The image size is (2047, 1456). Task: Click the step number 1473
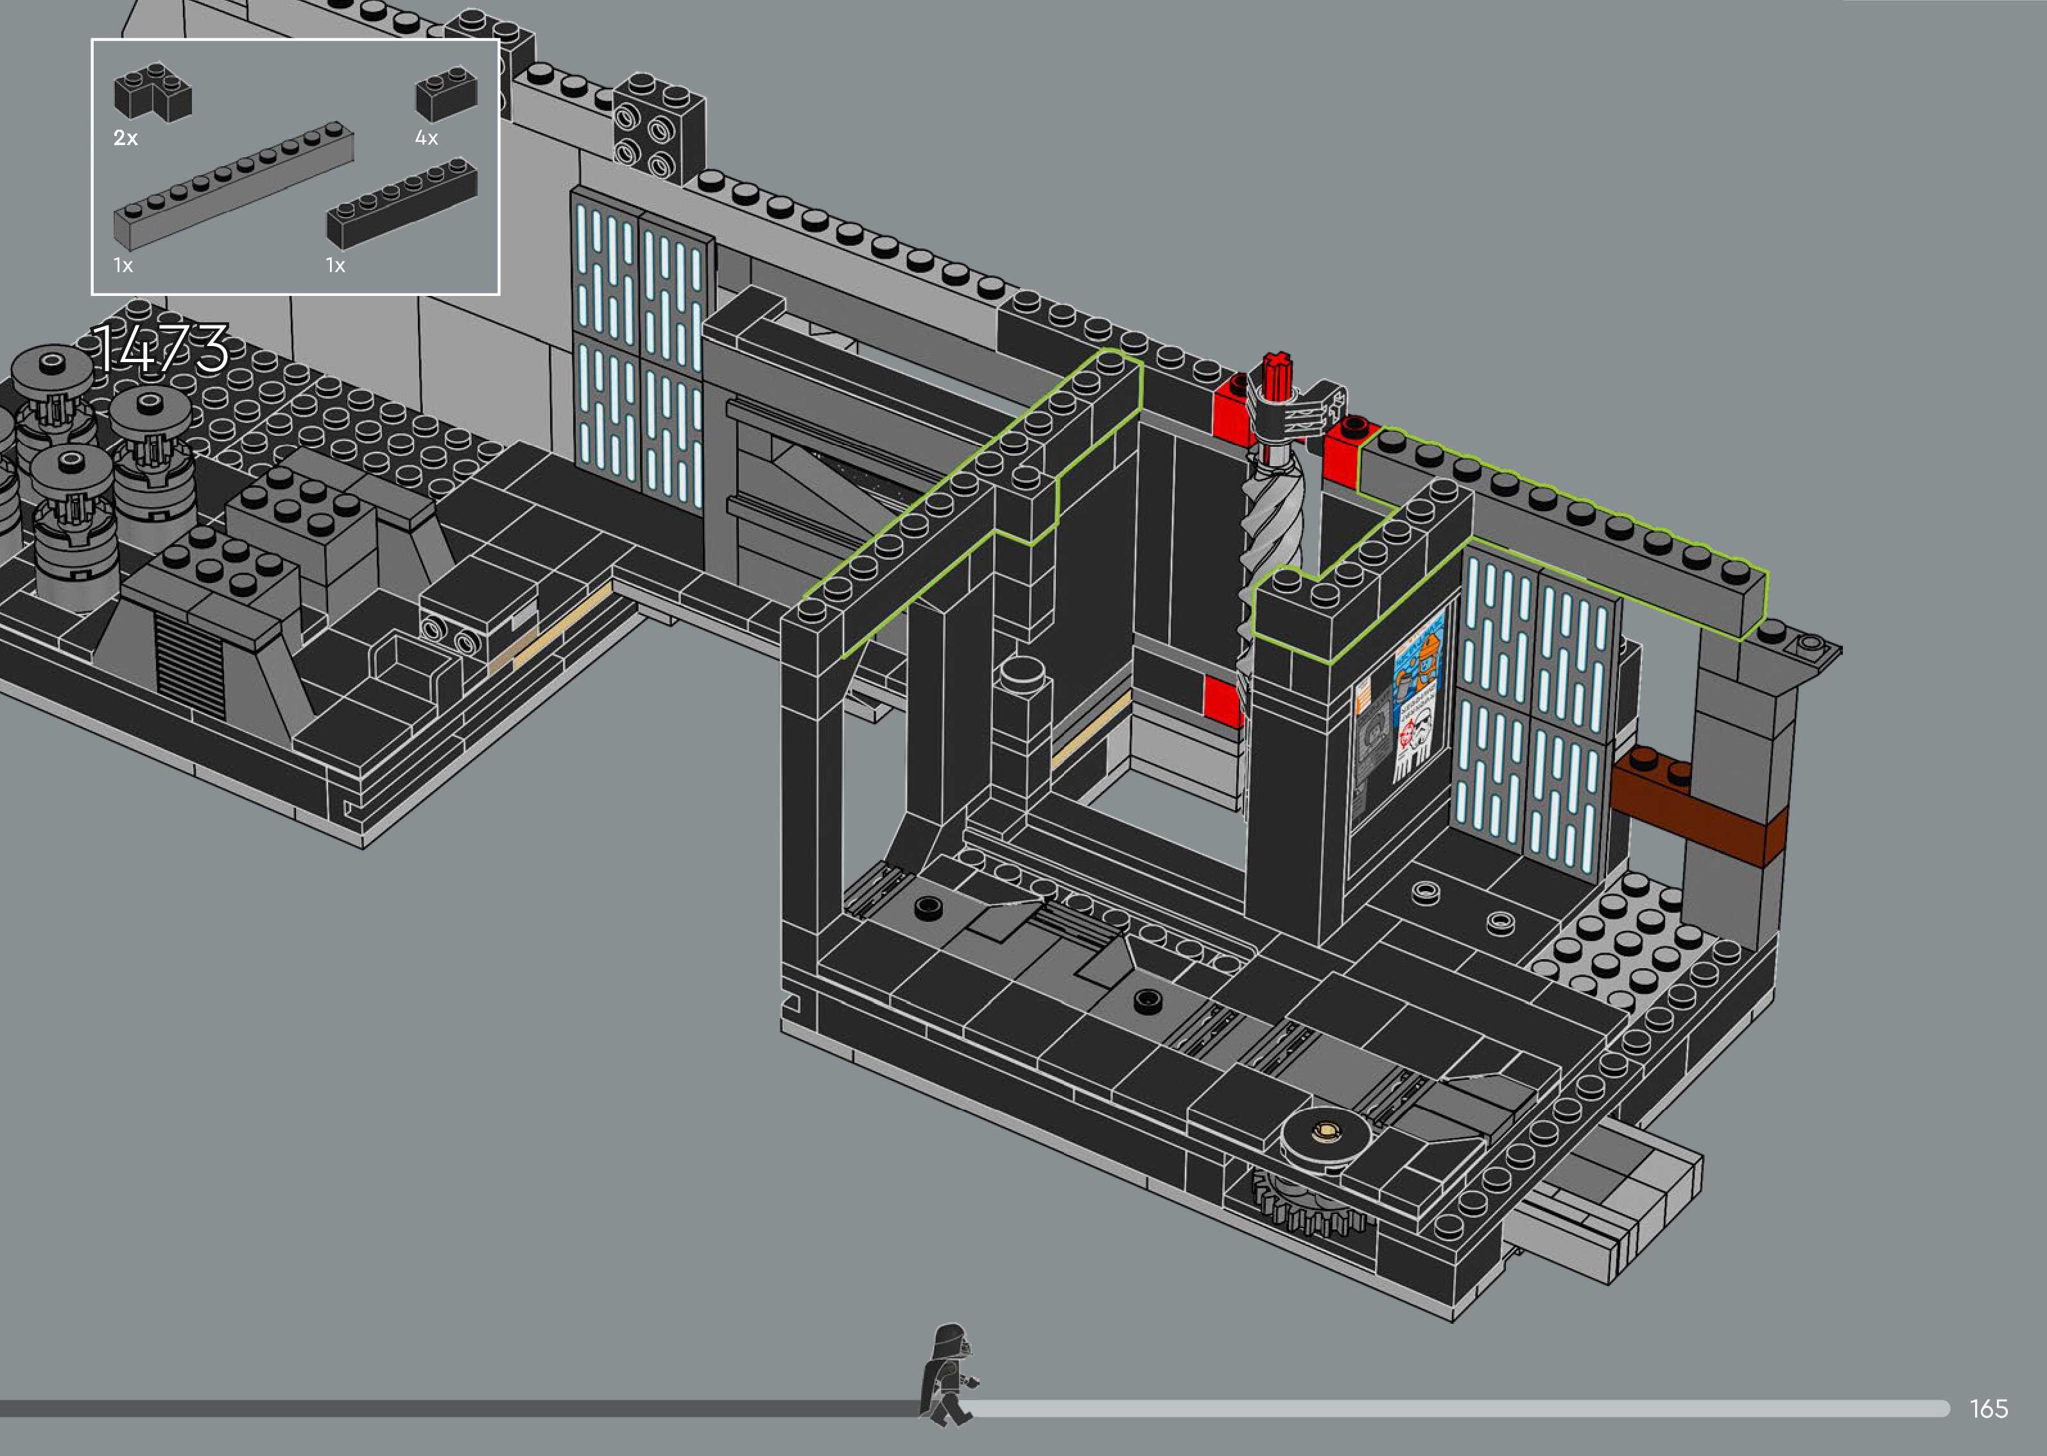pos(161,348)
